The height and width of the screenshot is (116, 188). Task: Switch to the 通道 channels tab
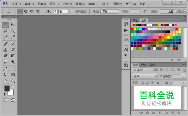(144, 65)
